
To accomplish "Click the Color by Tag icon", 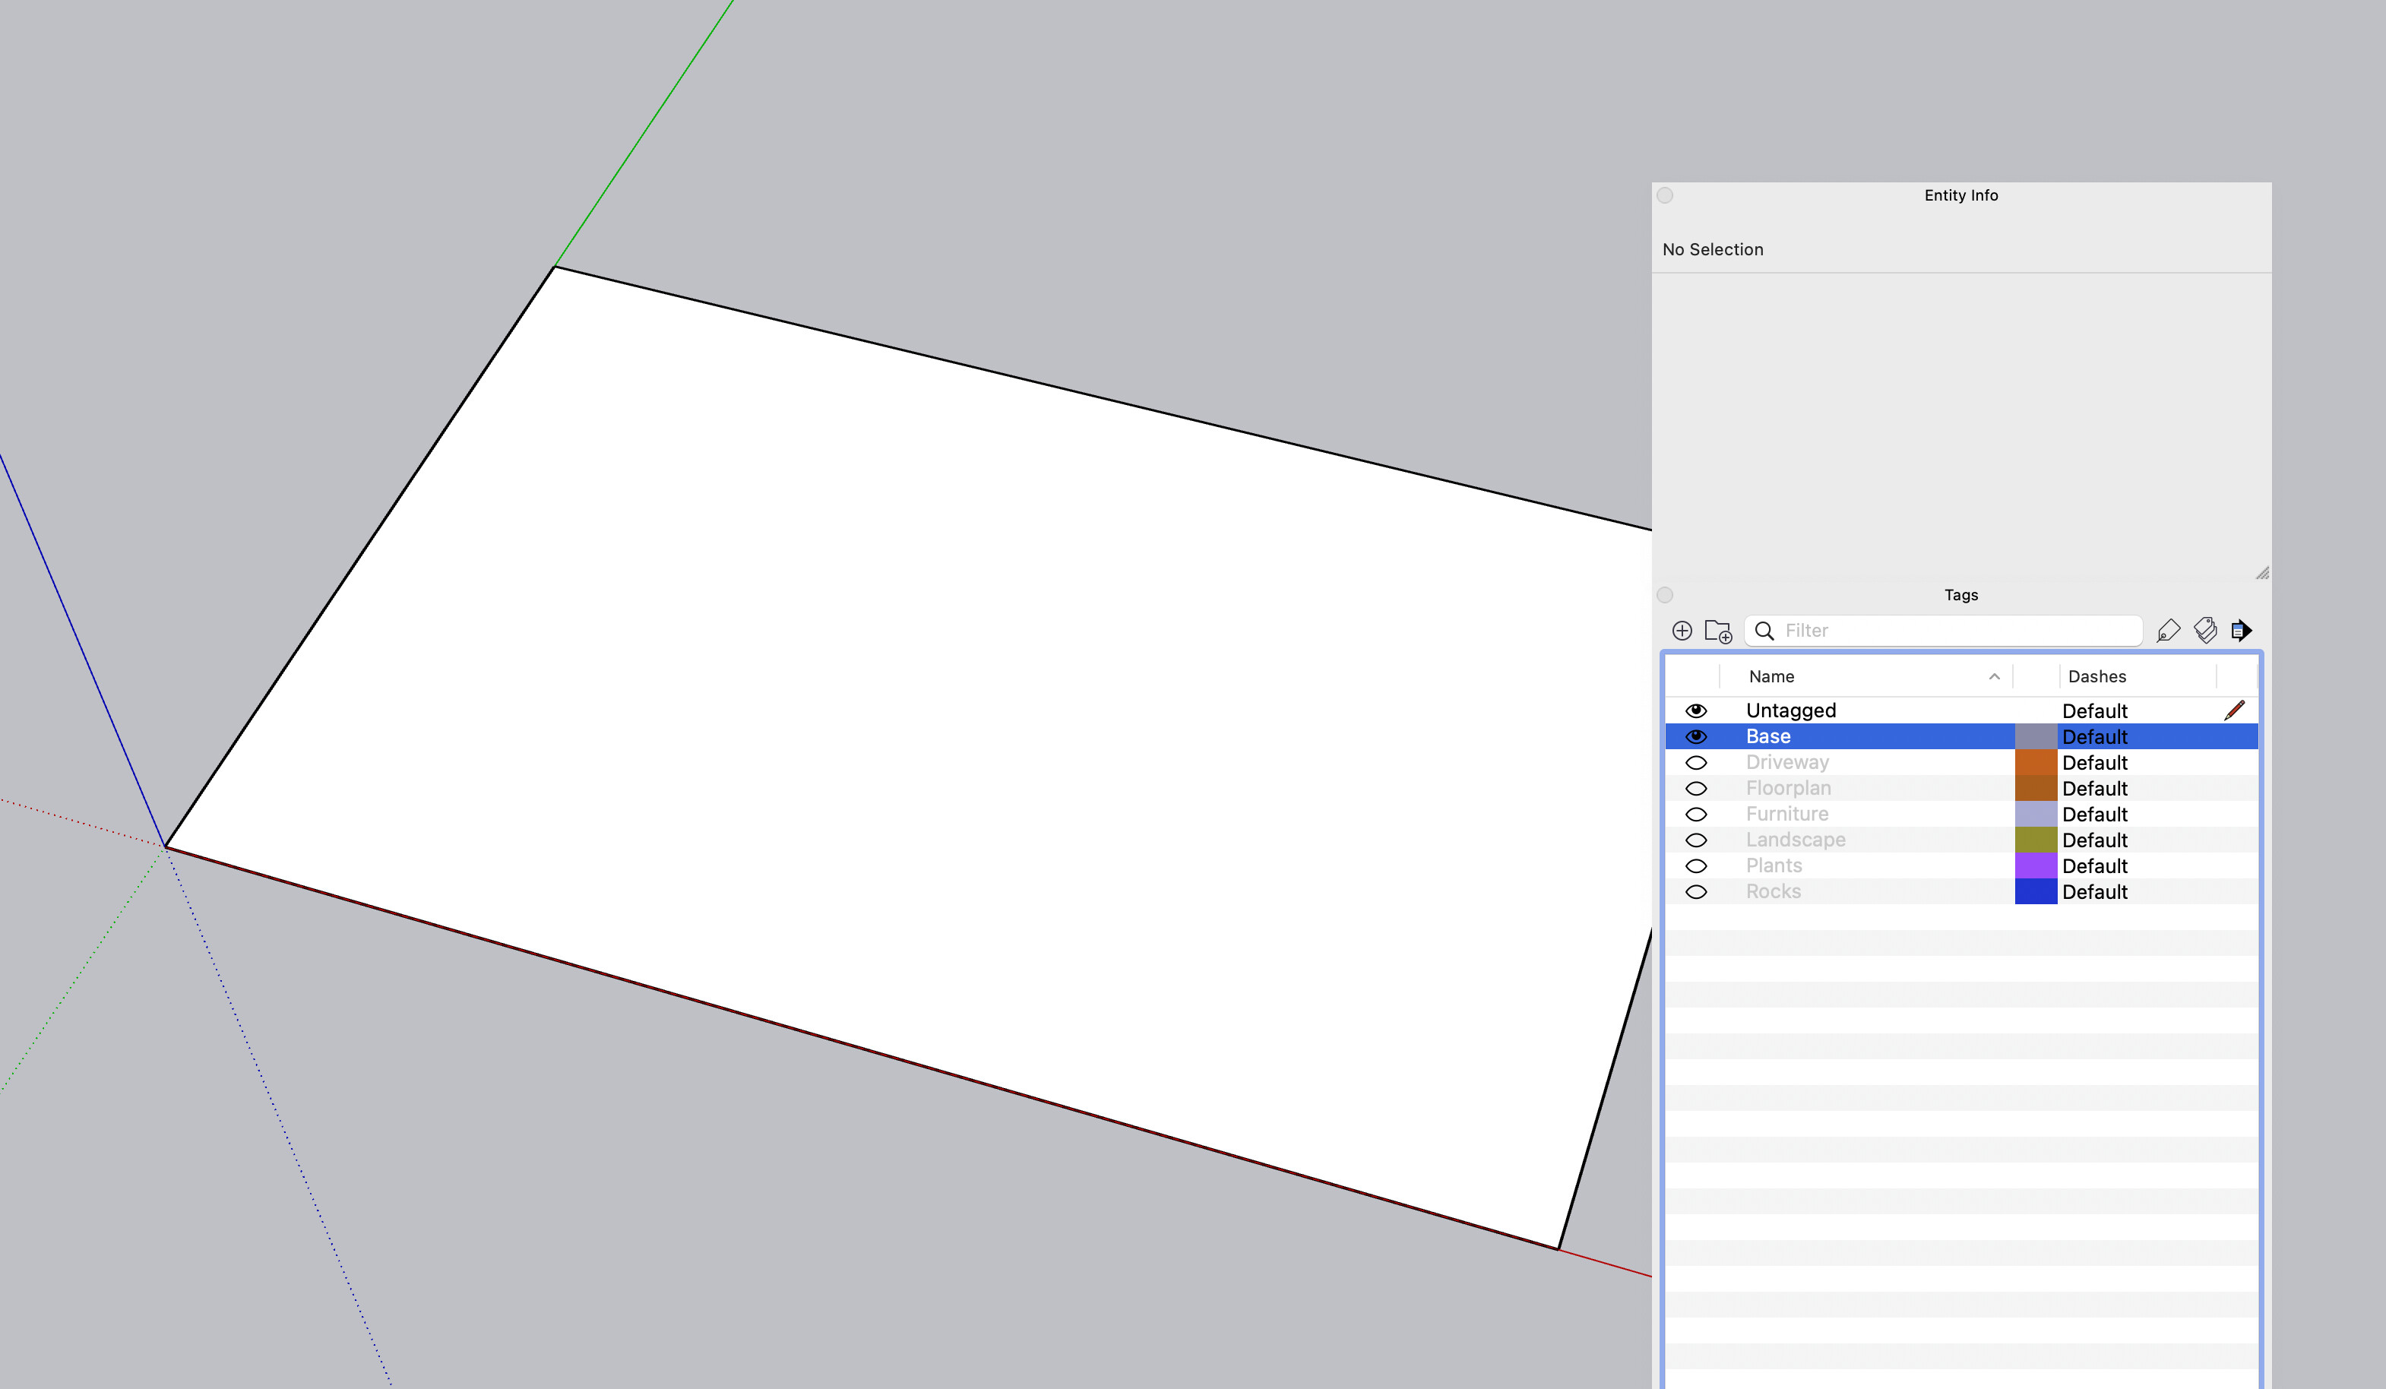I will [2205, 631].
